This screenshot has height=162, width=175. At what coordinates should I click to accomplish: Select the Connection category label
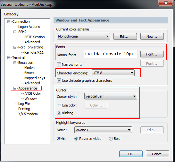pyautogui.click(x=21, y=21)
